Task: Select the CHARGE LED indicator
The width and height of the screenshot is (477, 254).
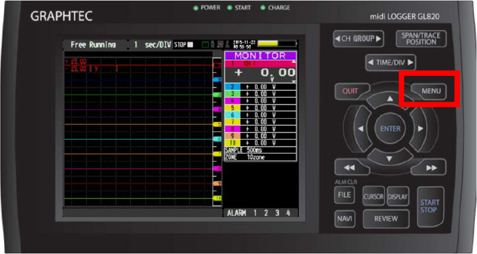Action: [263, 8]
